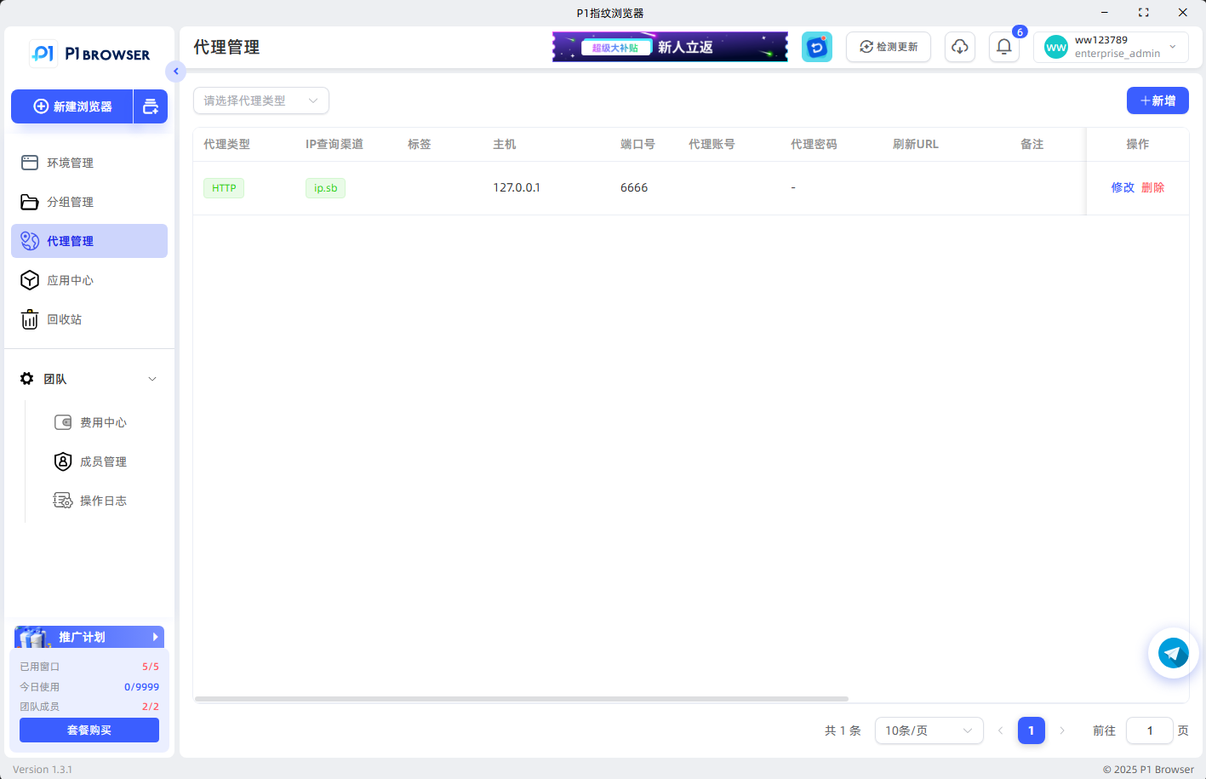This screenshot has height=779, width=1206.
Task: Click the 新增 button to add proxy
Action: (x=1157, y=100)
